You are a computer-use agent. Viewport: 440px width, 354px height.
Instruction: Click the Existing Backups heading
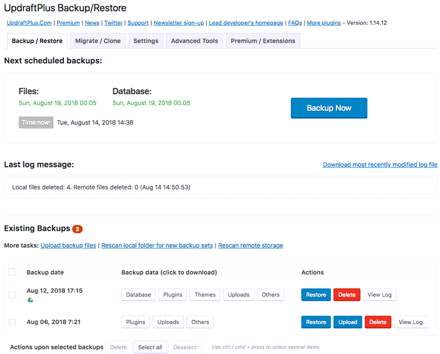(37, 229)
